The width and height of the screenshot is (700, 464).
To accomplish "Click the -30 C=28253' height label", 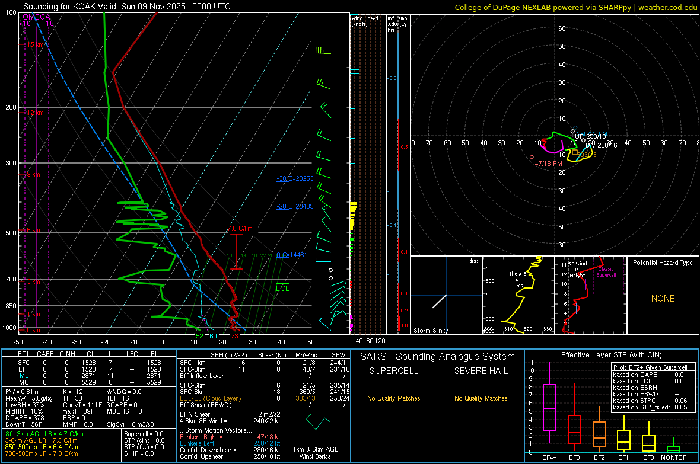I will coord(295,178).
